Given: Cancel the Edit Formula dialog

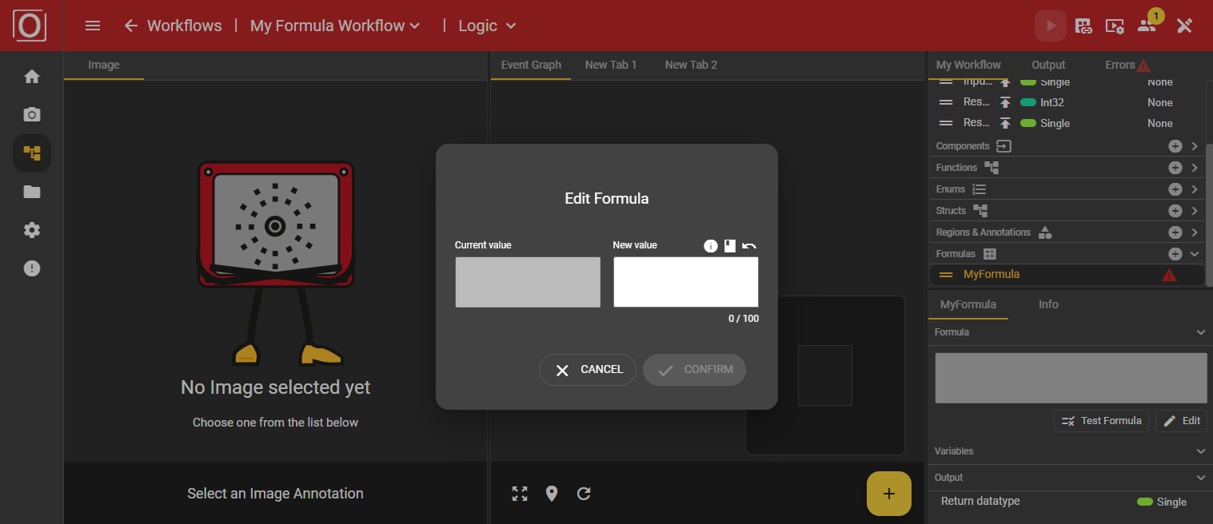Looking at the screenshot, I should click(x=588, y=369).
